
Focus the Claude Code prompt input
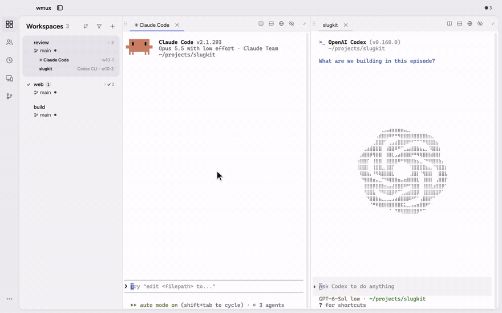tap(213, 286)
